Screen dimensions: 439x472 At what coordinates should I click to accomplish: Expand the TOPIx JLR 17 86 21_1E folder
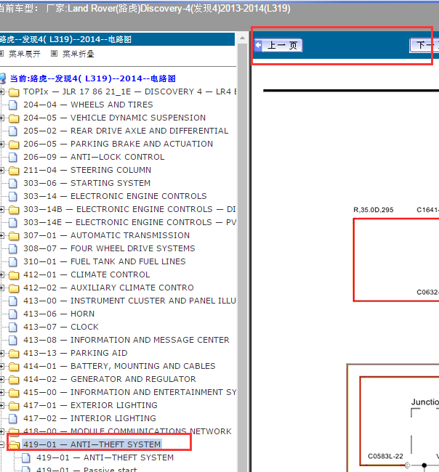[x=1, y=91]
